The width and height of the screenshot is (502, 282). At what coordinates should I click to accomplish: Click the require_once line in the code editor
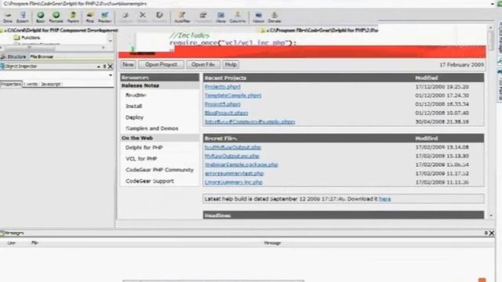click(233, 43)
